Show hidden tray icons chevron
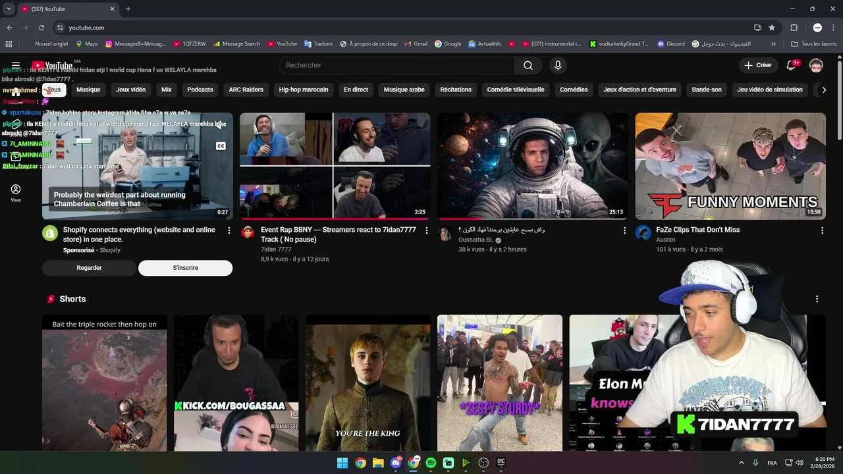Viewport: 843px width, 474px height. coord(742,463)
